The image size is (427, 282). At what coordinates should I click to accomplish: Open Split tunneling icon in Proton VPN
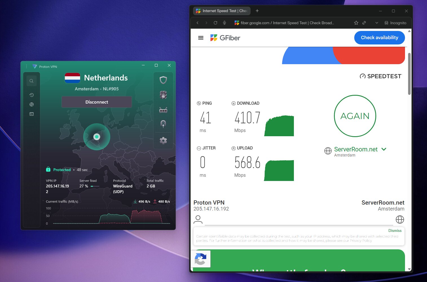(163, 124)
